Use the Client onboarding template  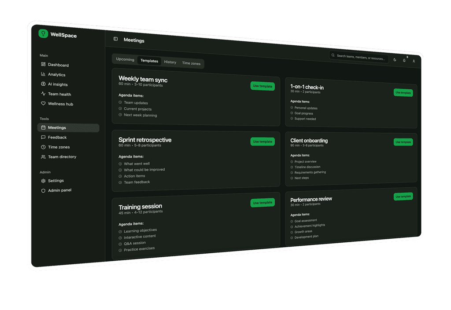pyautogui.click(x=403, y=142)
